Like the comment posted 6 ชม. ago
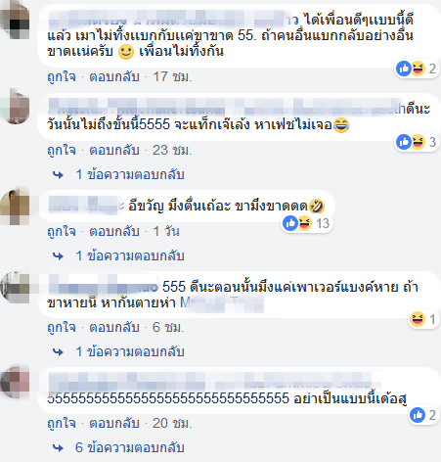 [x=62, y=328]
